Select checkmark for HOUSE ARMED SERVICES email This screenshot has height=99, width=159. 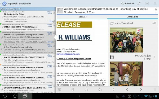pos(2,59)
